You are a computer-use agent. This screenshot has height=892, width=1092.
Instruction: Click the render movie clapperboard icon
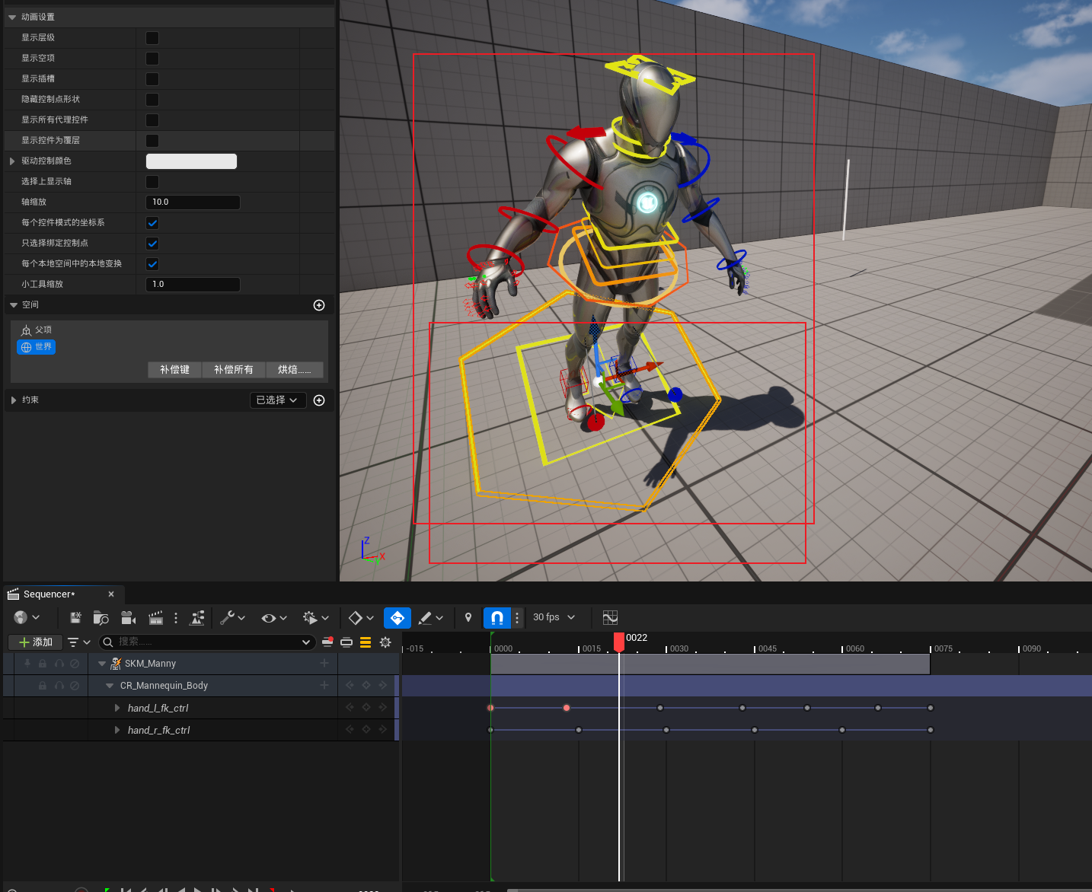[x=155, y=618]
